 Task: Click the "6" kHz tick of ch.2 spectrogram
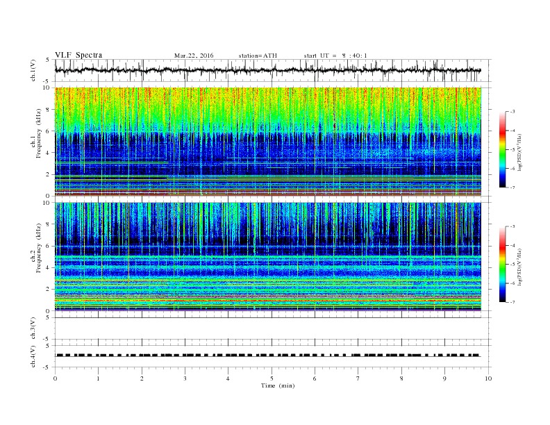tap(49, 246)
